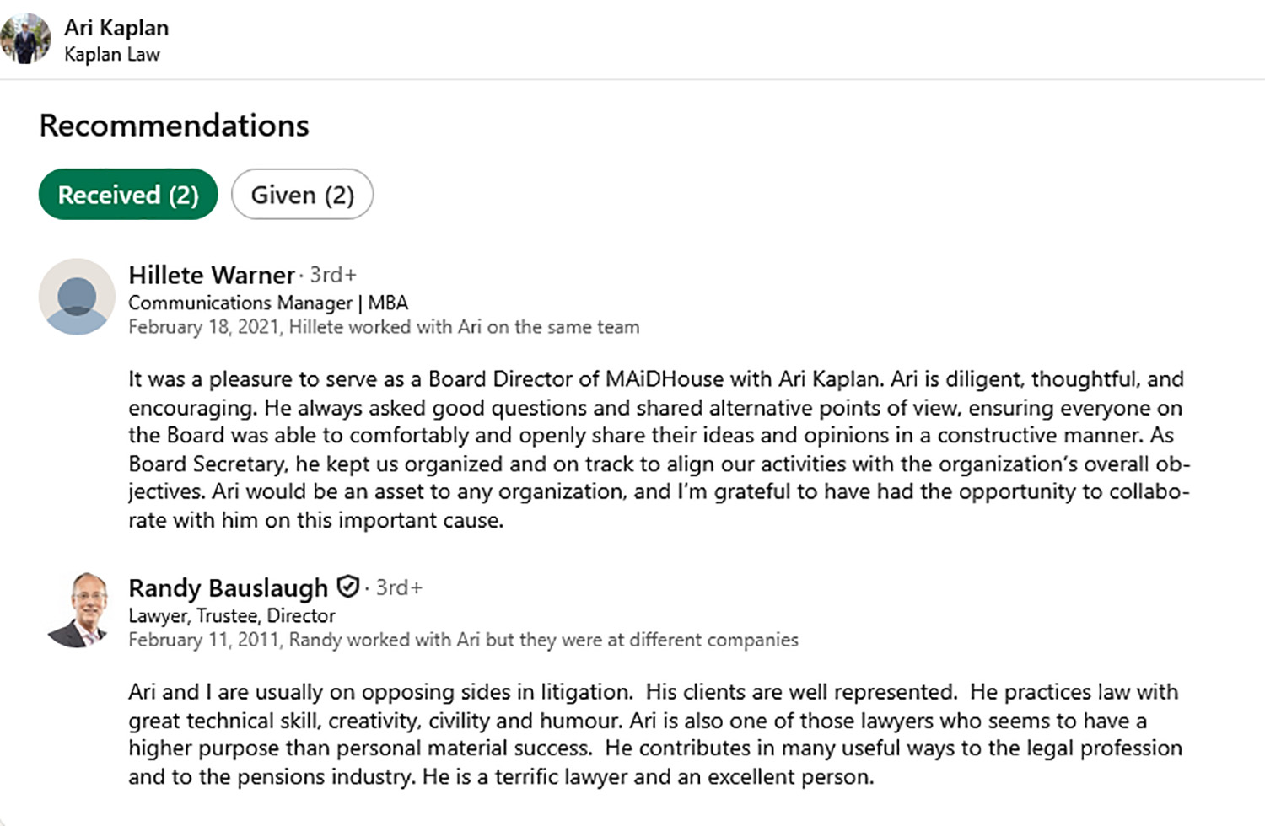Click the February 11, 2011 relationship line

[463, 640]
